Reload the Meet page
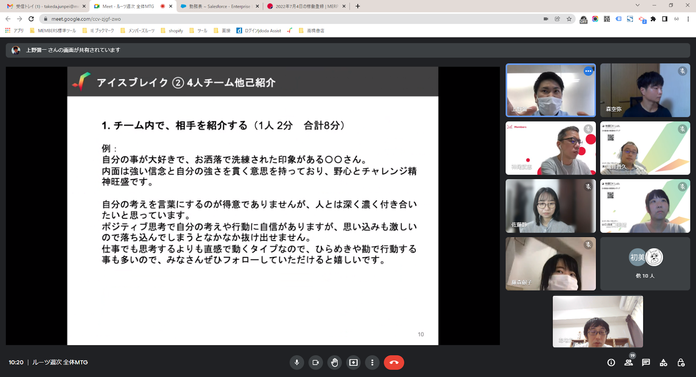Image resolution: width=696 pixels, height=377 pixels. [x=31, y=19]
